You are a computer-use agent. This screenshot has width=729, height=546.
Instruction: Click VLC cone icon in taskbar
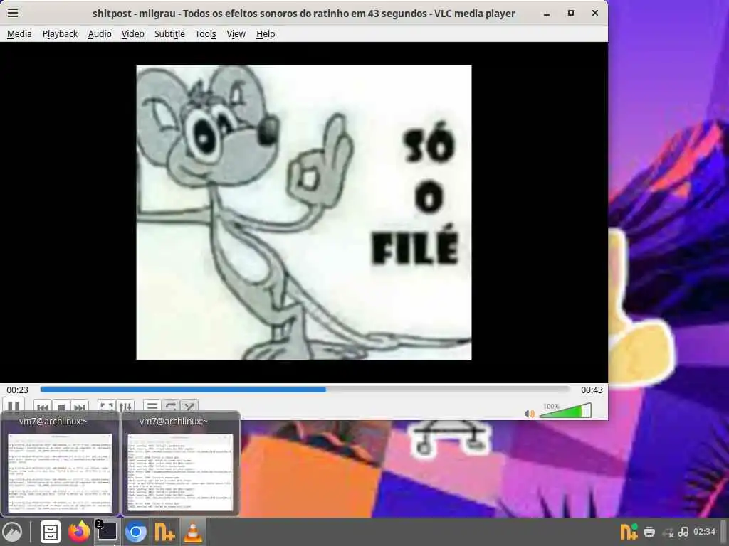pos(193,532)
